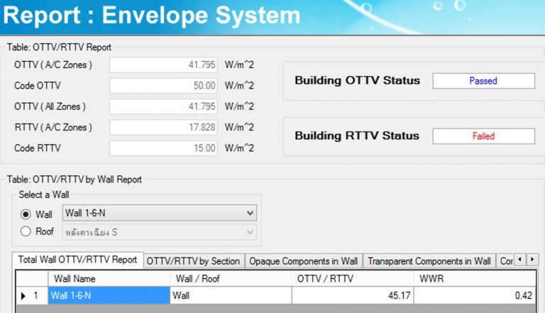Sort by the Wall Name column header
The image size is (545, 313).
[x=109, y=279]
